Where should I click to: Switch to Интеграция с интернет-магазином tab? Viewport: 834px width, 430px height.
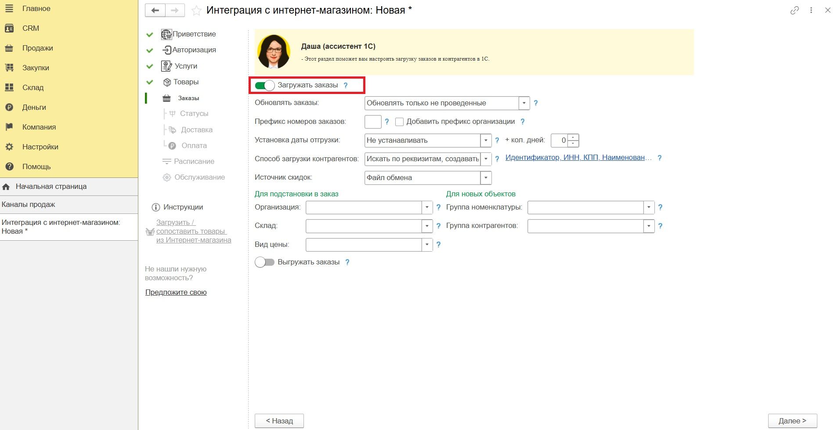pos(69,227)
